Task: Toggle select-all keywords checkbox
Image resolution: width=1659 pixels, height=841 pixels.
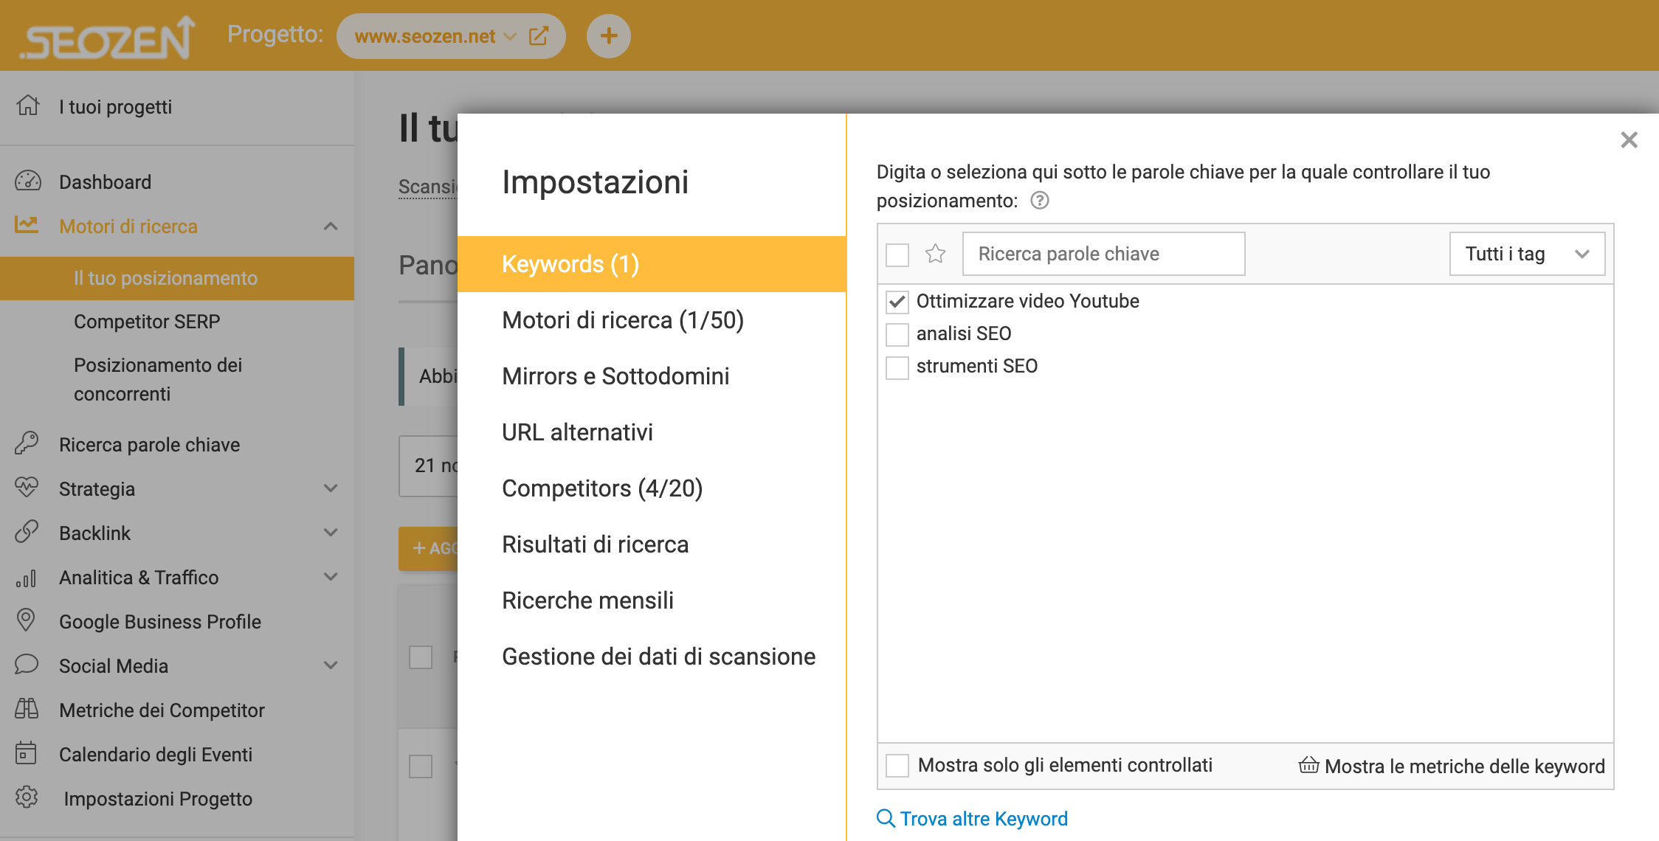Action: pyautogui.click(x=897, y=255)
